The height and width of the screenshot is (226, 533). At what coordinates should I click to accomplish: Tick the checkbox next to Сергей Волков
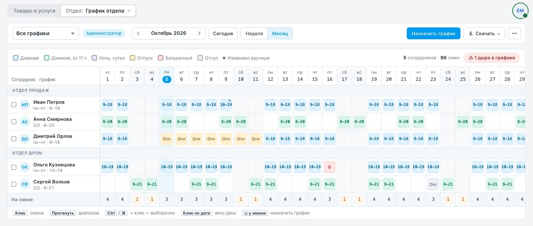coord(14,185)
